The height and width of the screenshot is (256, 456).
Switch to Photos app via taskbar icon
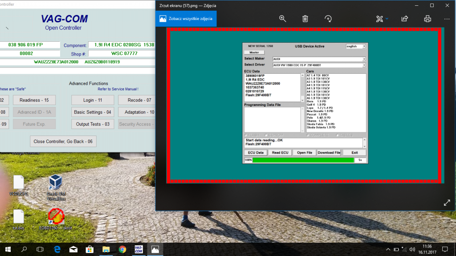point(155,249)
